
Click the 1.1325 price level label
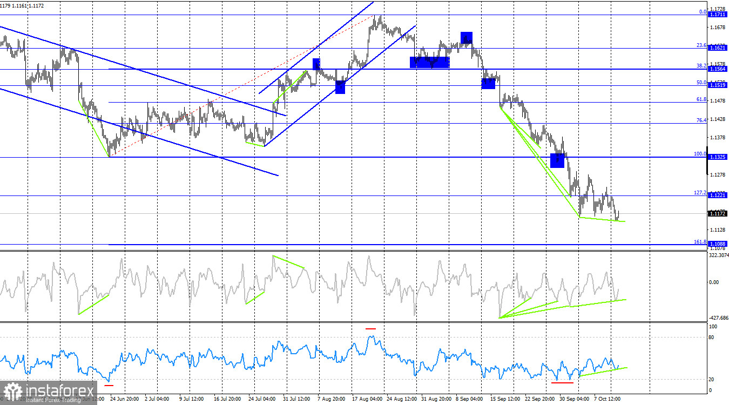718,157
